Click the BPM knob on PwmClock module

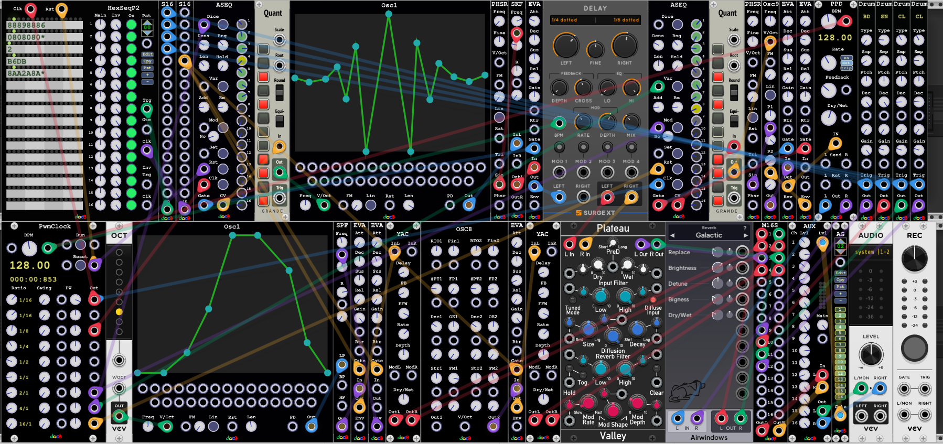pos(29,248)
